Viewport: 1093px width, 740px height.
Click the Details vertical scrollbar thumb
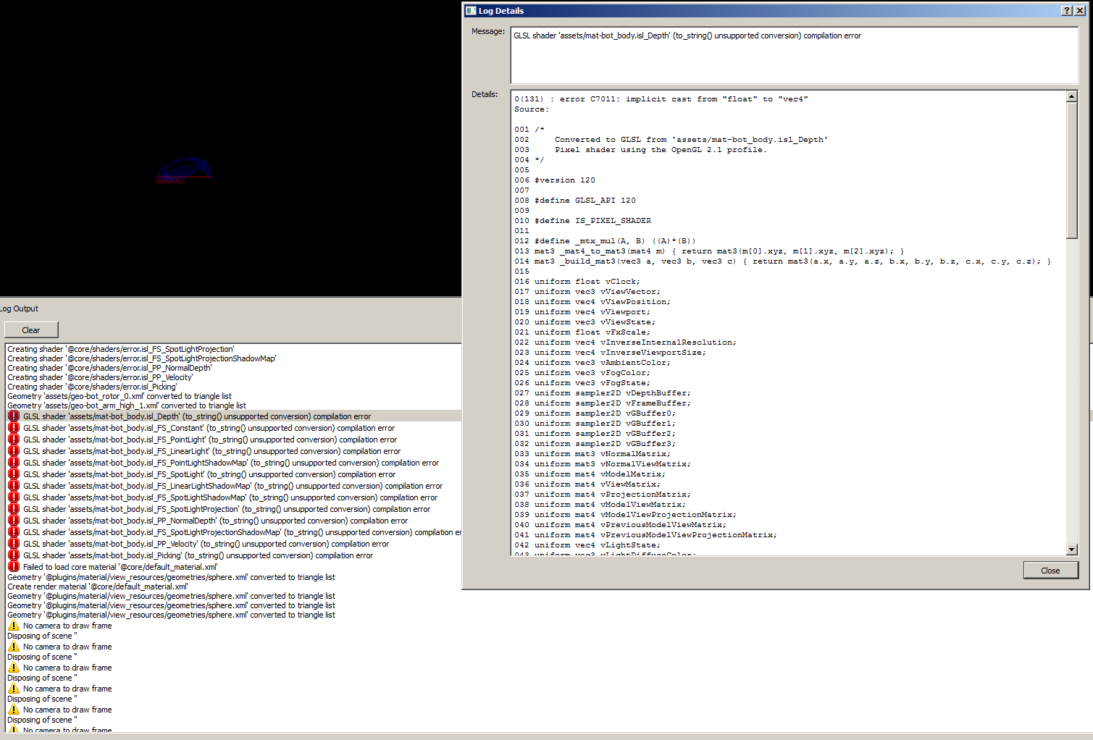1072,170
